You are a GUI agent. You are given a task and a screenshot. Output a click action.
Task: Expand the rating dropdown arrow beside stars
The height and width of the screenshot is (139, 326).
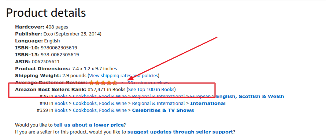point(122,83)
